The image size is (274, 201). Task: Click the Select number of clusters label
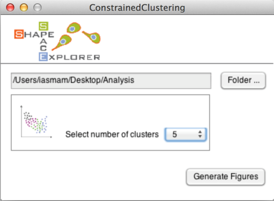112,134
